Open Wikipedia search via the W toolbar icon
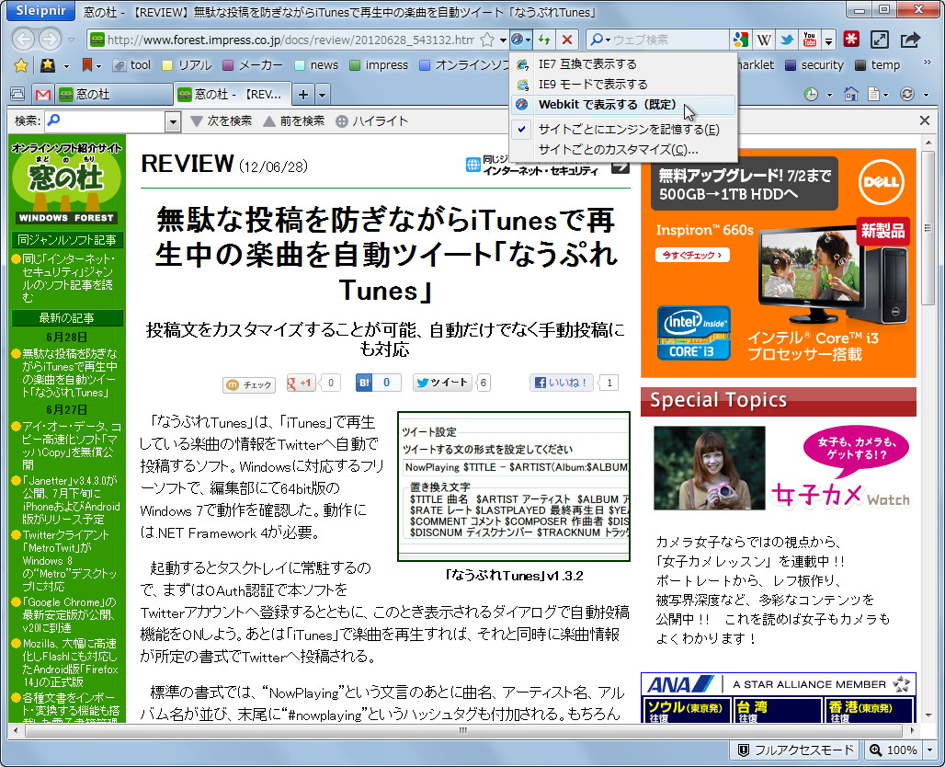945x767 pixels. click(x=764, y=40)
